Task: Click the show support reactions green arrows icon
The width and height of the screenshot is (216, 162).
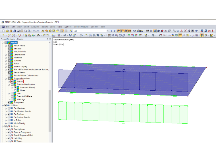Action: coord(180,35)
